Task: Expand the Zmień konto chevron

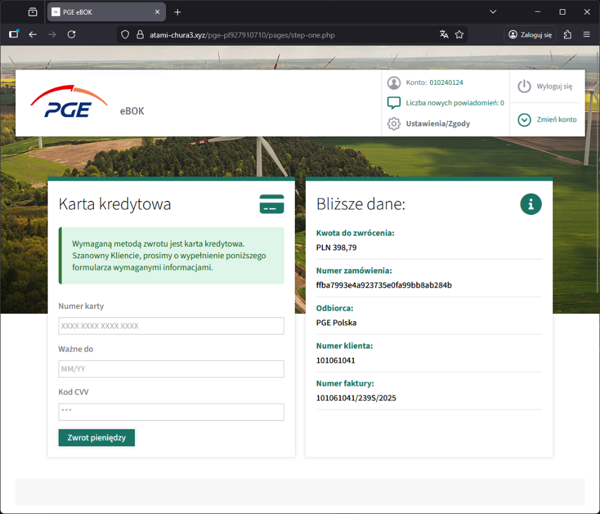Action: click(524, 120)
